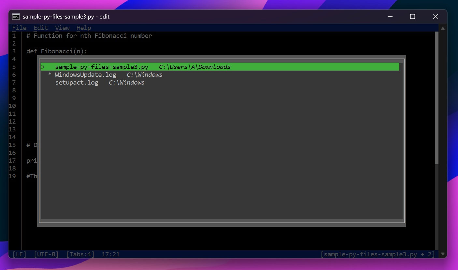The image size is (458, 270).
Task: Click the UTF-8 encoding indicator
Action: tap(47, 254)
